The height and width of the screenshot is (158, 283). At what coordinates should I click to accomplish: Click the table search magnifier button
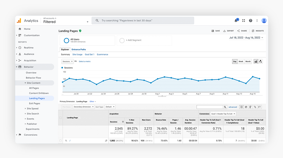click(x=225, y=107)
